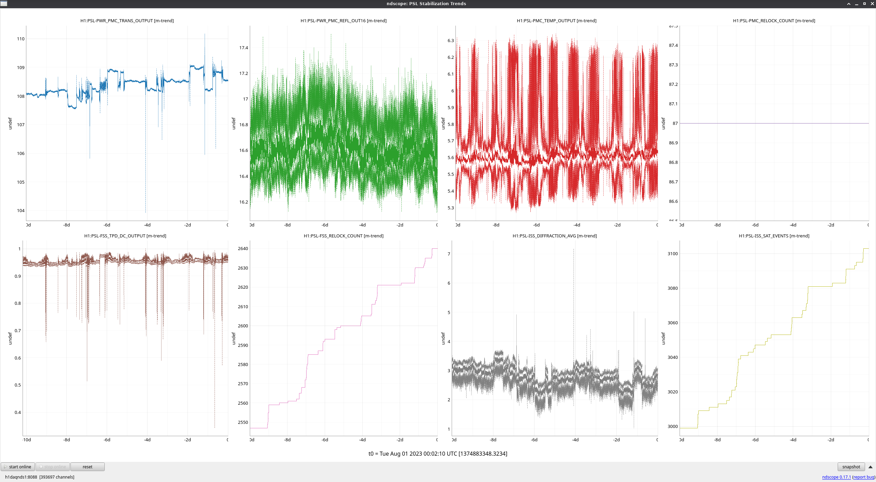This screenshot has height=482, width=876.
Task: Maximize the ndscope window
Action: tap(864, 4)
